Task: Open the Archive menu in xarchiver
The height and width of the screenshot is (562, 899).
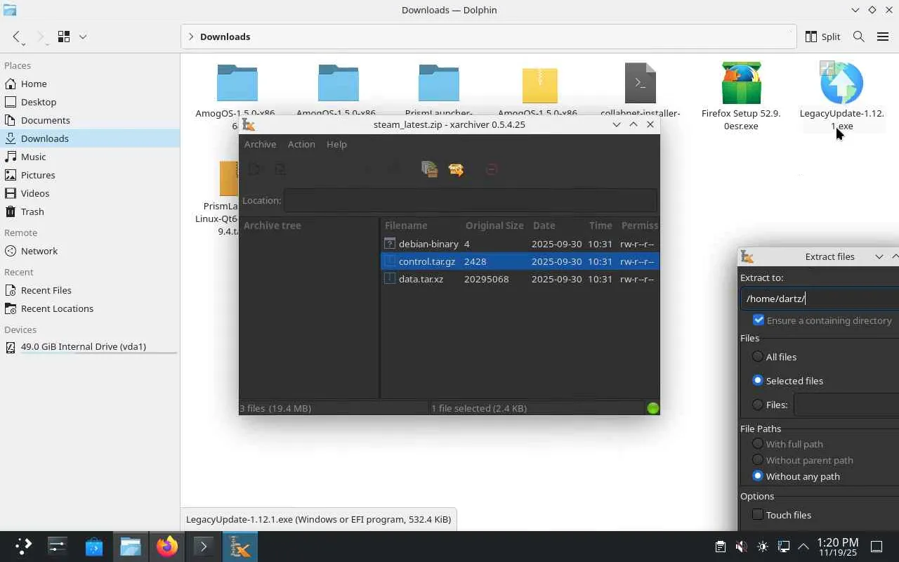Action: tap(260, 144)
